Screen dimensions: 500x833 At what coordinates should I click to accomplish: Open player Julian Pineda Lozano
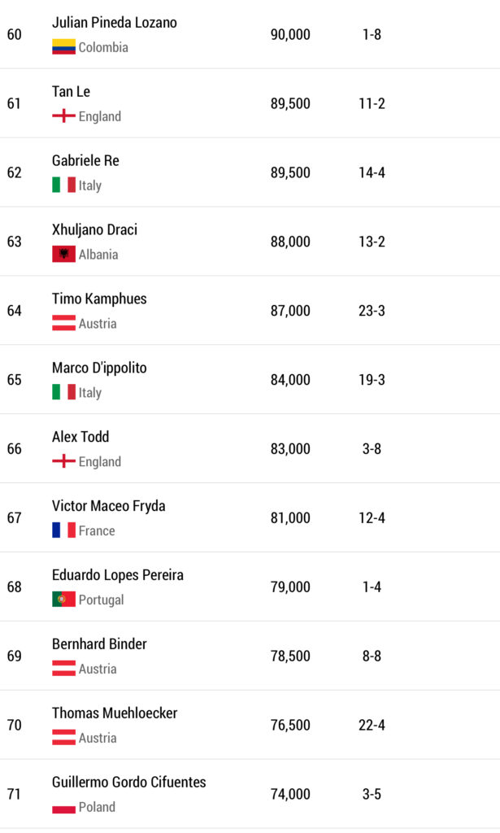tap(114, 23)
